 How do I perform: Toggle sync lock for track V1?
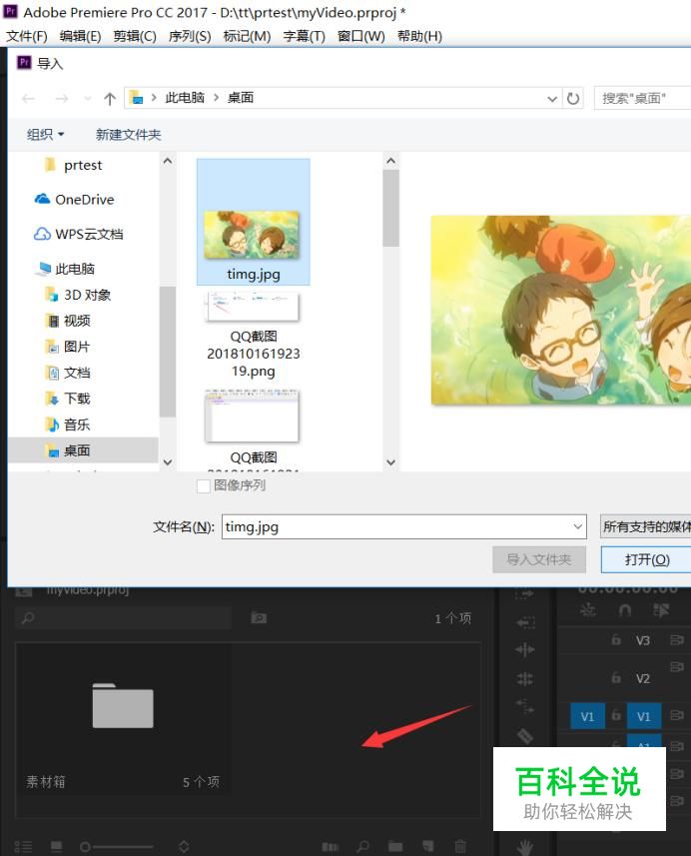pos(677,715)
